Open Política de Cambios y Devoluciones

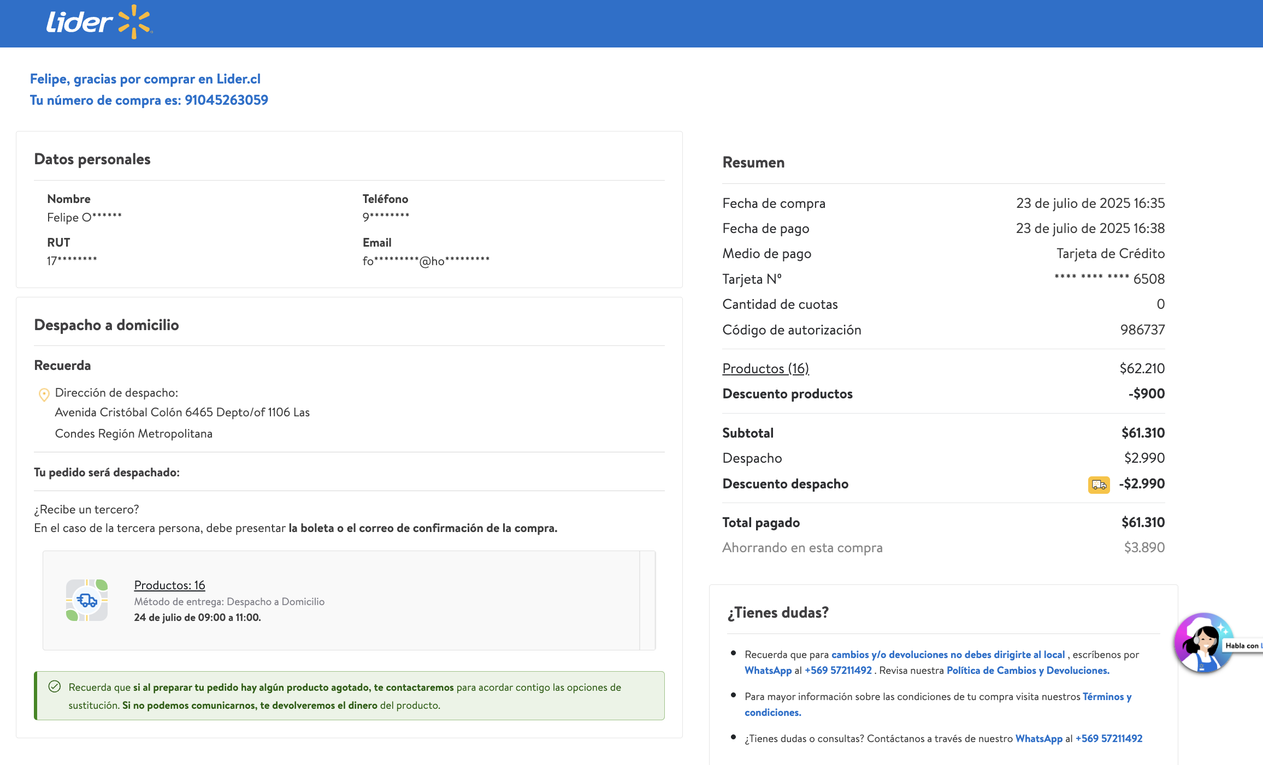[x=1028, y=670]
